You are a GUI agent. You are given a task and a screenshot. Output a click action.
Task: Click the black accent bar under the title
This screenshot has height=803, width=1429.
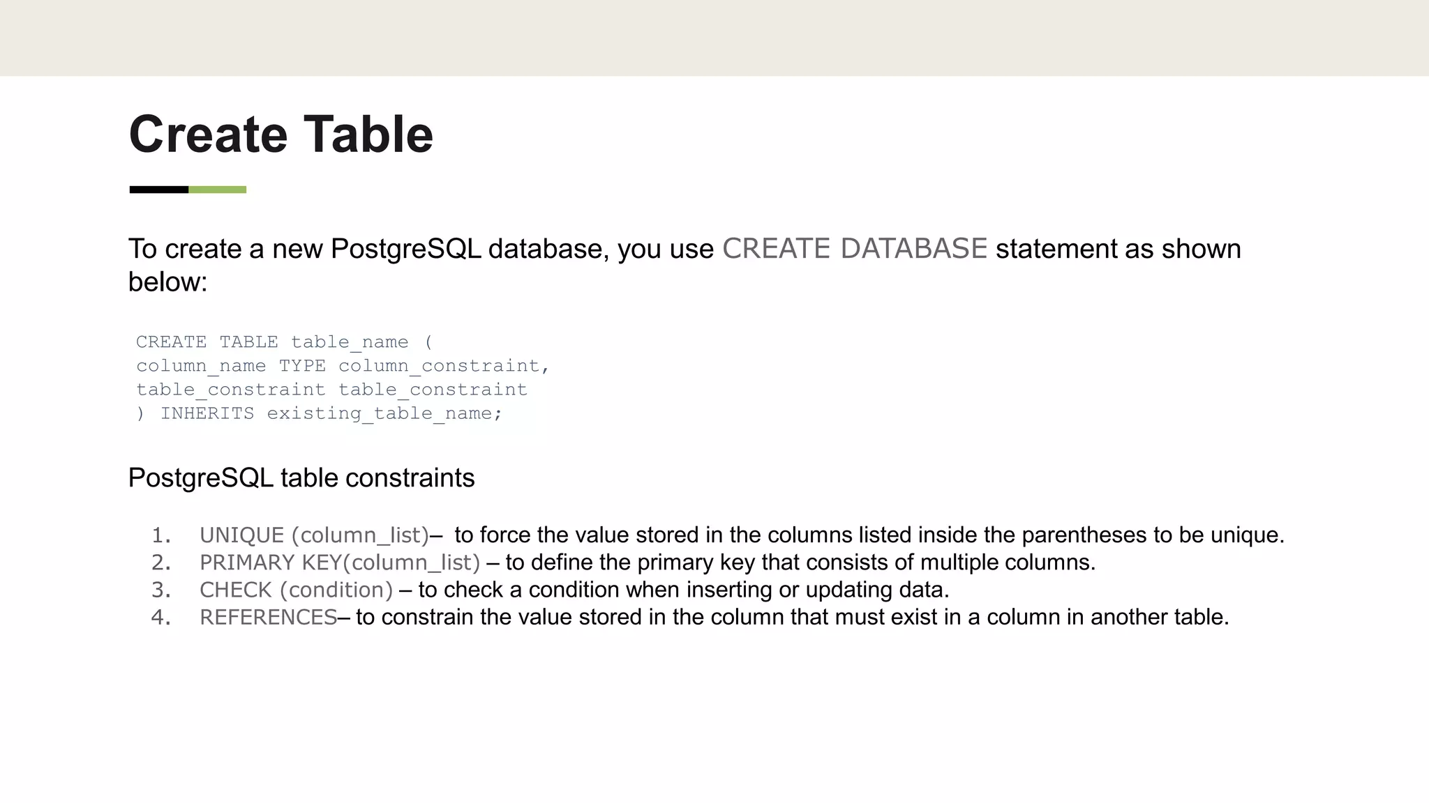(x=159, y=190)
